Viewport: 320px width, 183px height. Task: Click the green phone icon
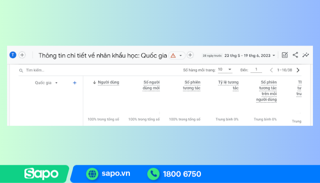click(153, 174)
